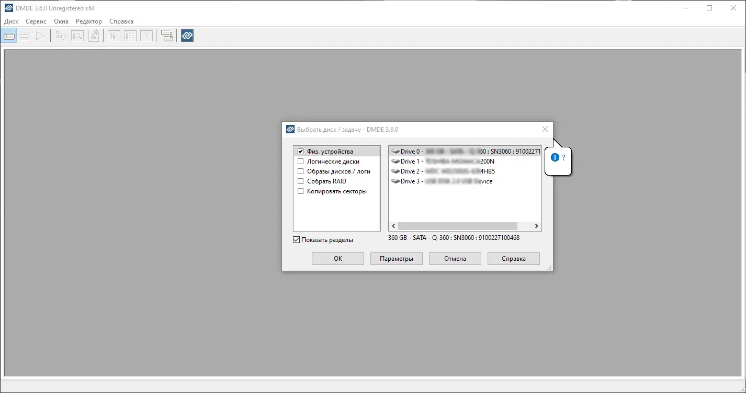746x393 pixels.
Task: Select Drive 1 in the device list
Action: click(465, 161)
